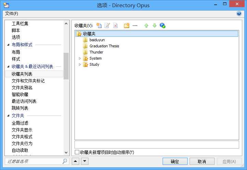Collapse the 布局和样式 section

(8, 45)
